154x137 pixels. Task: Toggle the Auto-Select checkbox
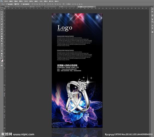tap(7, 4)
